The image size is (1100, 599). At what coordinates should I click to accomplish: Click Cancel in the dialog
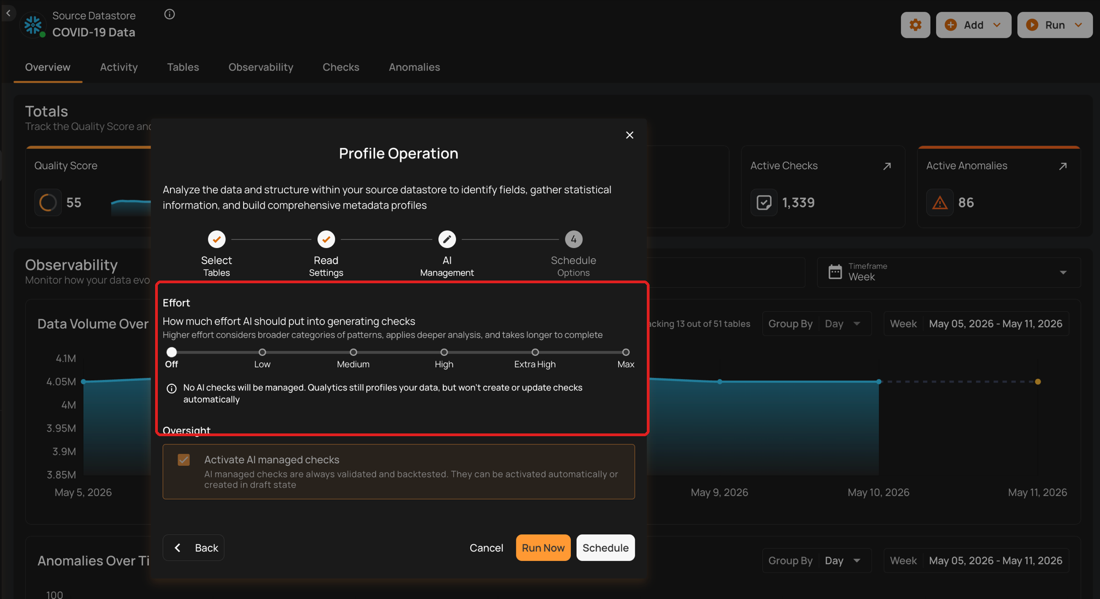click(486, 548)
